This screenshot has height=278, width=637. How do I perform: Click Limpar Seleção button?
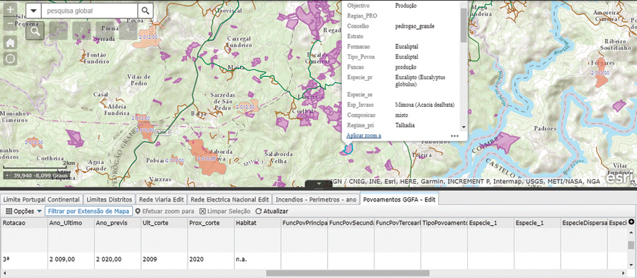pos(224,212)
